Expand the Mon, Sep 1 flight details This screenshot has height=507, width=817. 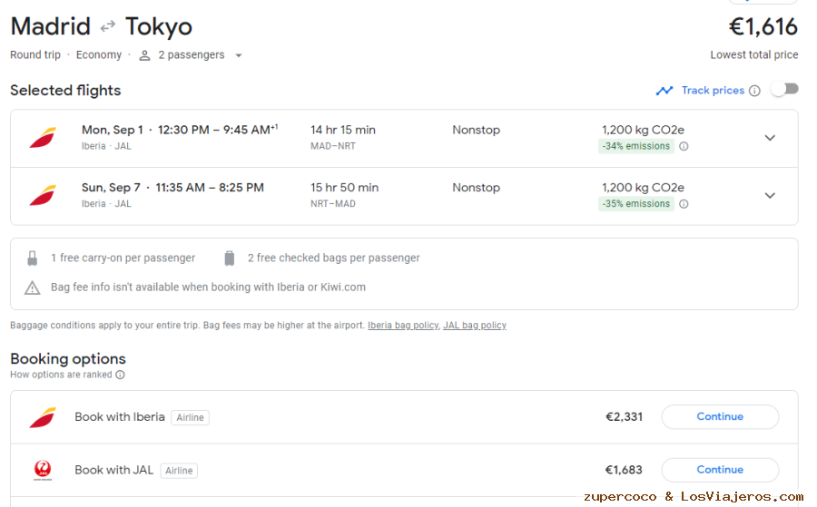coord(770,138)
